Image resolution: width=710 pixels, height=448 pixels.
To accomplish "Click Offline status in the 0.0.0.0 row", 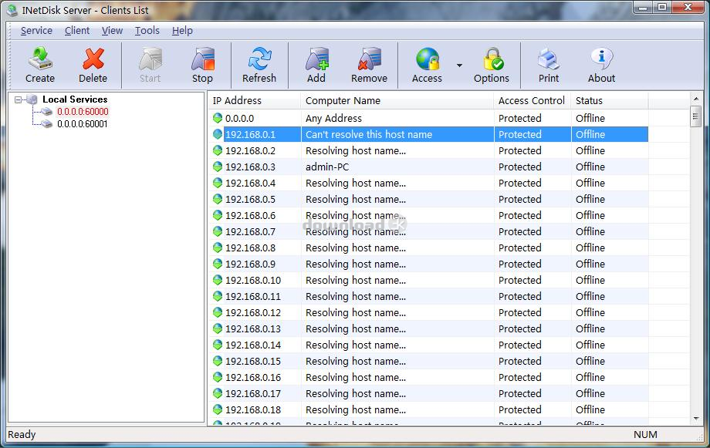I will tap(590, 118).
